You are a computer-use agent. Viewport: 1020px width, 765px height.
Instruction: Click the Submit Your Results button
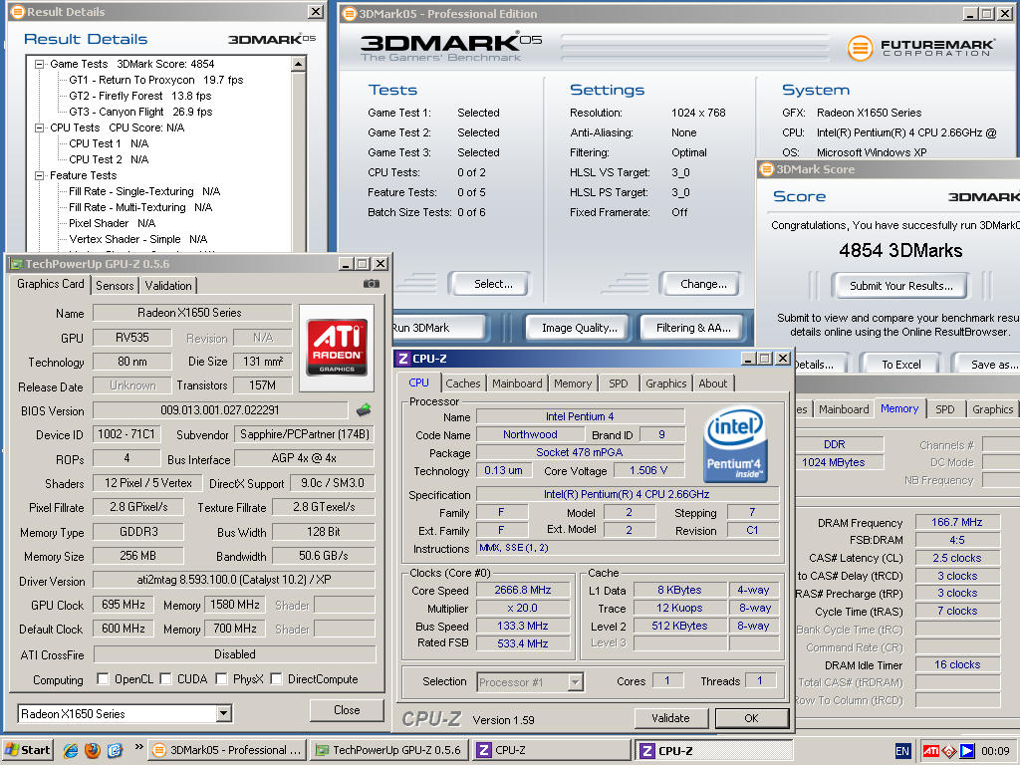(x=900, y=286)
